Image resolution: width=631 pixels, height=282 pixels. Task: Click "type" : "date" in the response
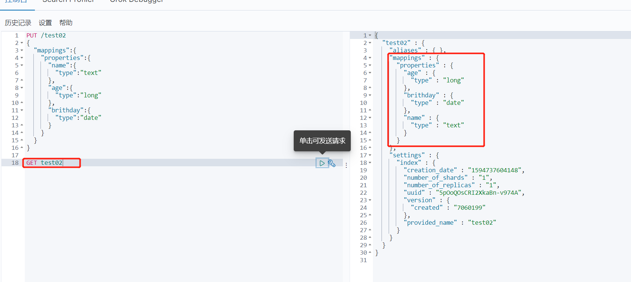pos(437,103)
